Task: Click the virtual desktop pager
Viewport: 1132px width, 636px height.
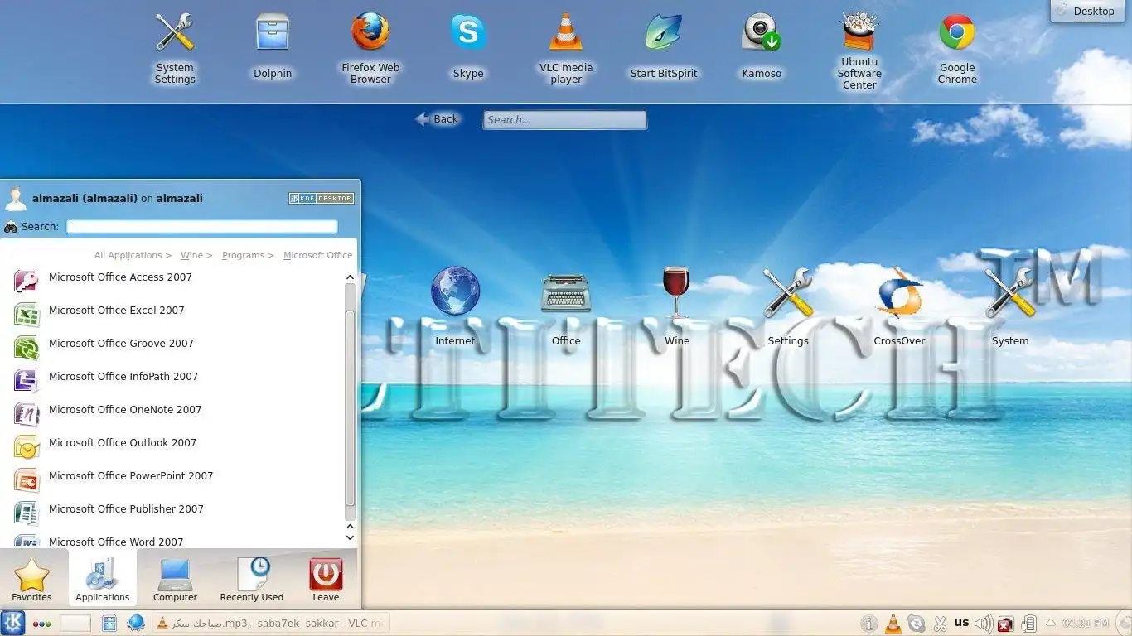Action: click(75, 623)
